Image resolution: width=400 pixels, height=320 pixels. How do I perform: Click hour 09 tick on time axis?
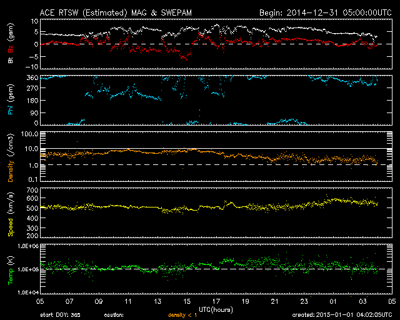click(98, 302)
